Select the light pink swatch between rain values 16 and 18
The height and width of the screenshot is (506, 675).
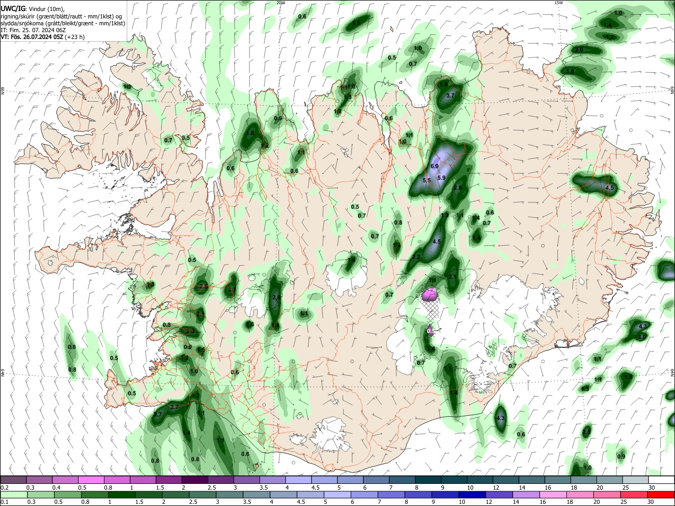(x=552, y=495)
